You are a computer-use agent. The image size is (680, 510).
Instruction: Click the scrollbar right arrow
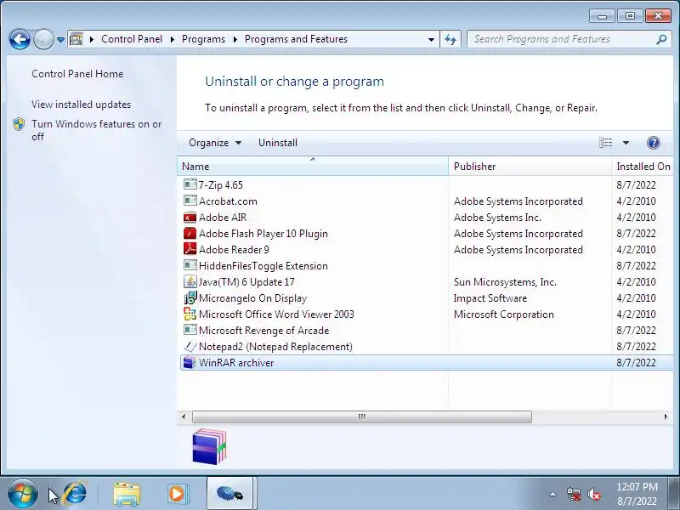click(x=666, y=416)
